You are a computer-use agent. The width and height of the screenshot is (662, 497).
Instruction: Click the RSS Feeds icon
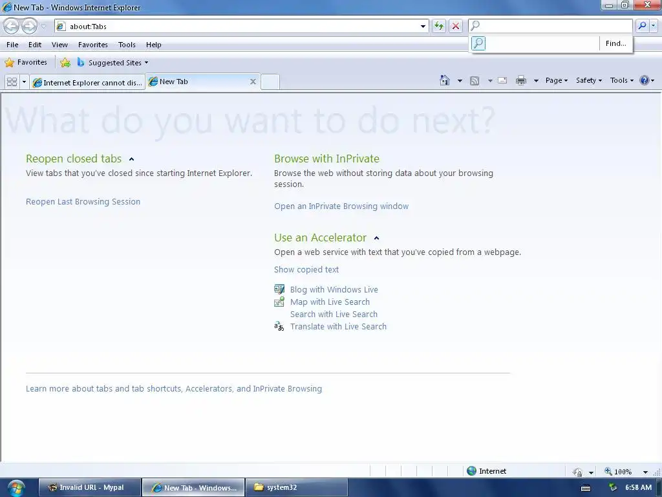click(475, 80)
